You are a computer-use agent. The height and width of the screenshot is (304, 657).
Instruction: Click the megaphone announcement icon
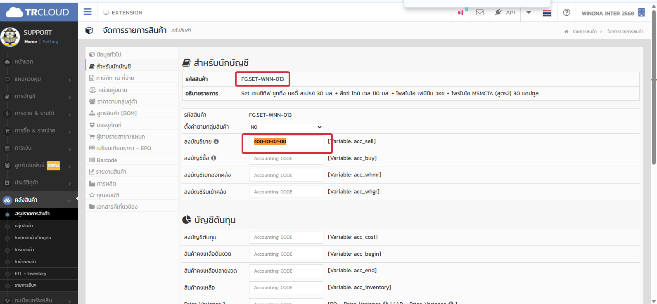click(460, 12)
